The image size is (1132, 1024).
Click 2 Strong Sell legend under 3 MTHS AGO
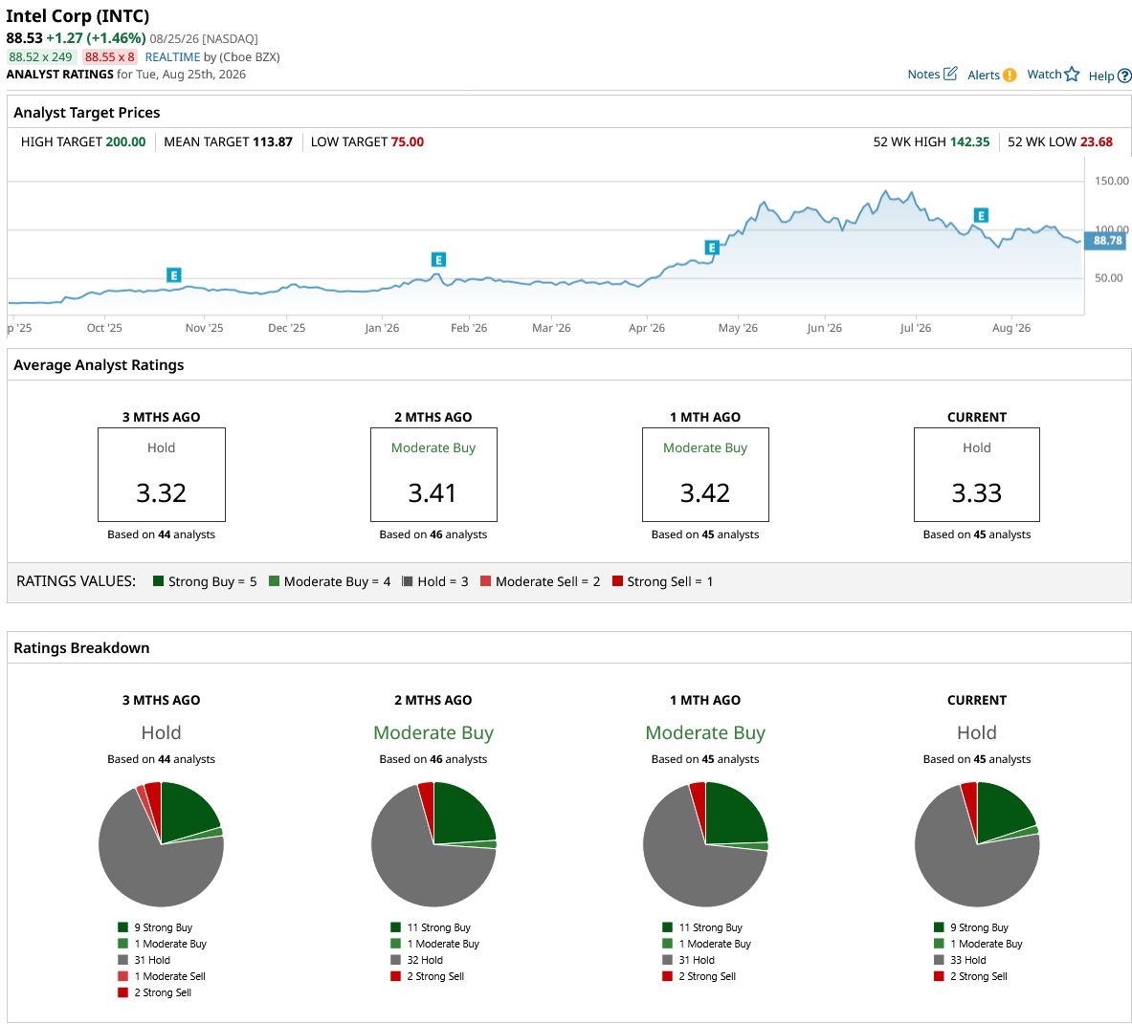[x=155, y=992]
